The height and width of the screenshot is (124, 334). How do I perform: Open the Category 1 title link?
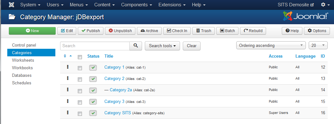[114, 67]
